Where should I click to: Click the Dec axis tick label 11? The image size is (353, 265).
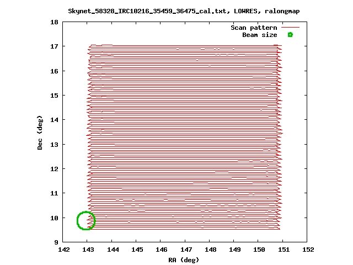(x=54, y=193)
